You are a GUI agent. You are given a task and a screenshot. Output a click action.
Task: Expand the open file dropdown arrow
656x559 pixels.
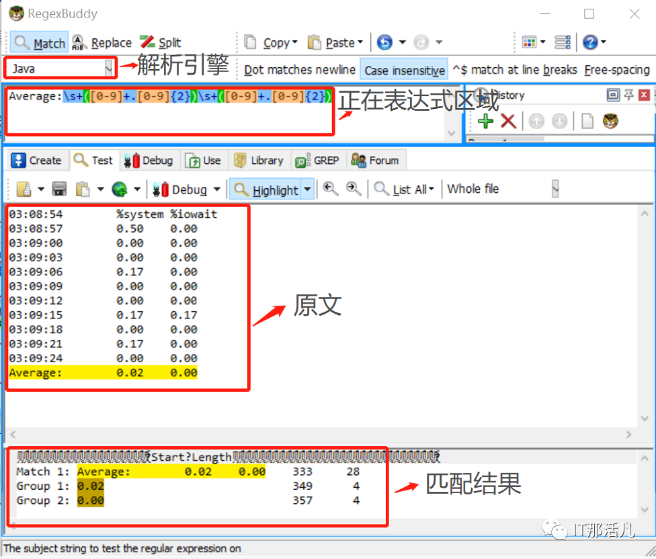[41, 189]
